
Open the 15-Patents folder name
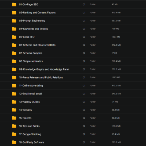pos(25,118)
